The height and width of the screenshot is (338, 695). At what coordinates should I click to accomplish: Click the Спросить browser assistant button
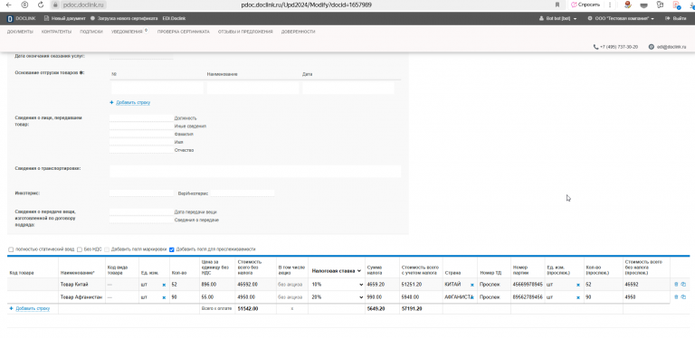pos(586,5)
